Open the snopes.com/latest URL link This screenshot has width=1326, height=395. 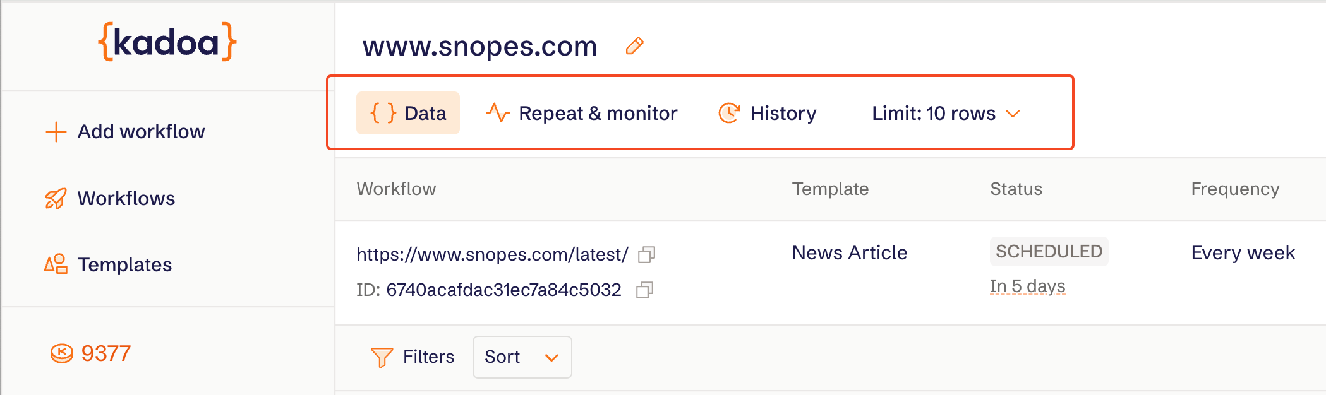tap(492, 254)
